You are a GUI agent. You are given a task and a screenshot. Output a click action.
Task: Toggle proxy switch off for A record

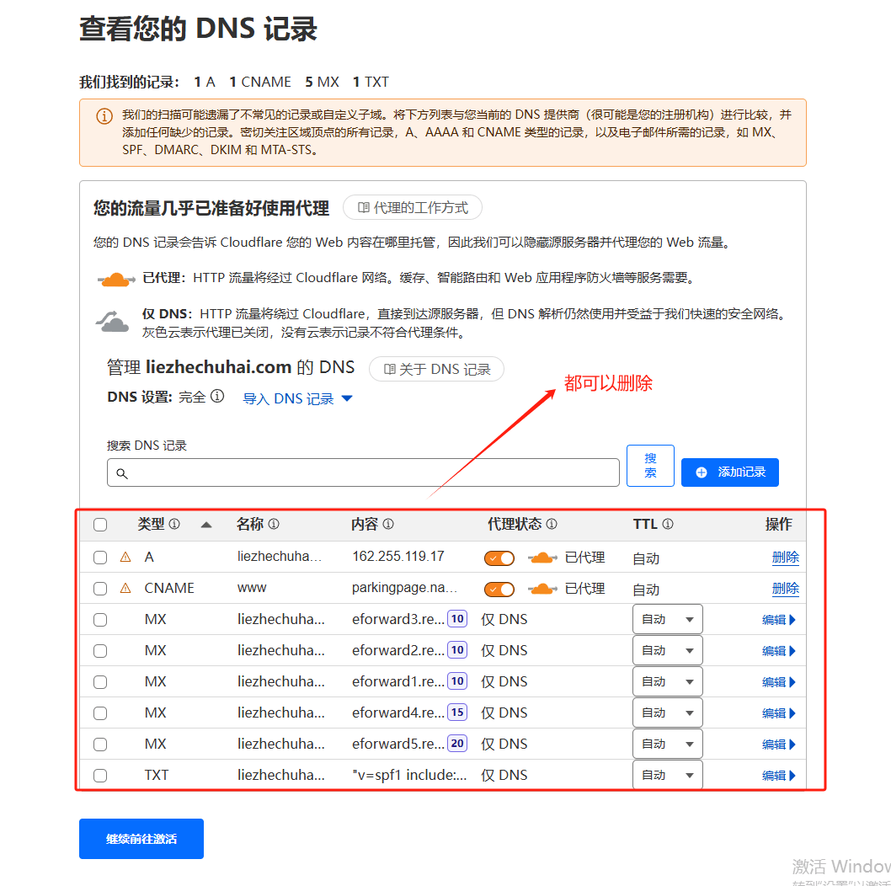point(499,558)
